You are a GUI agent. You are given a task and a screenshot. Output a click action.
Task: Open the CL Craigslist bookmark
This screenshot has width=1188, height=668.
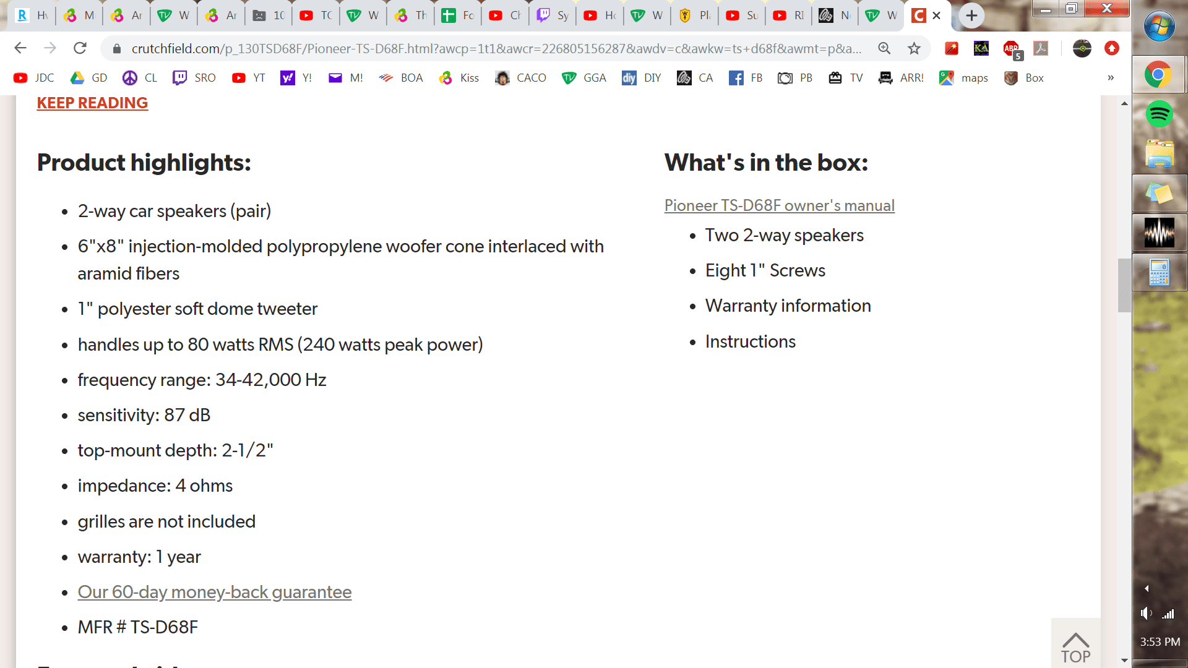click(x=140, y=78)
